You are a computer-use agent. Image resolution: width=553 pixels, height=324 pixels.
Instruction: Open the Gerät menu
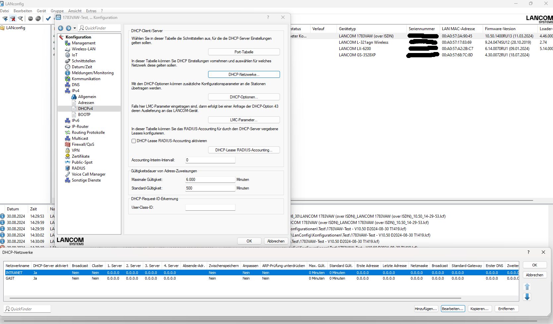click(x=41, y=11)
